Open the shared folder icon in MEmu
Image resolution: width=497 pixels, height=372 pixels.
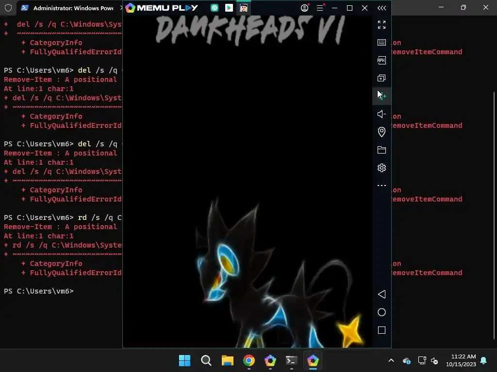click(x=381, y=150)
